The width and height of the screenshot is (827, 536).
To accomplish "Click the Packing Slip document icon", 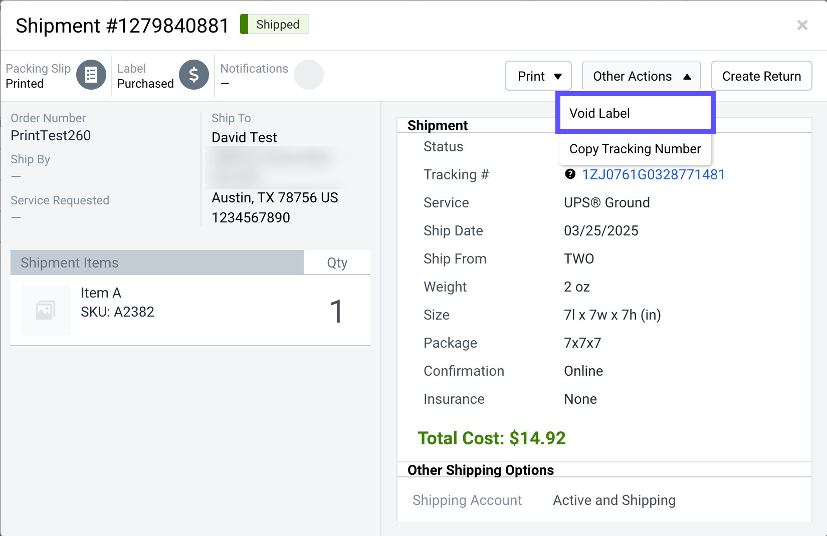I will (x=91, y=75).
